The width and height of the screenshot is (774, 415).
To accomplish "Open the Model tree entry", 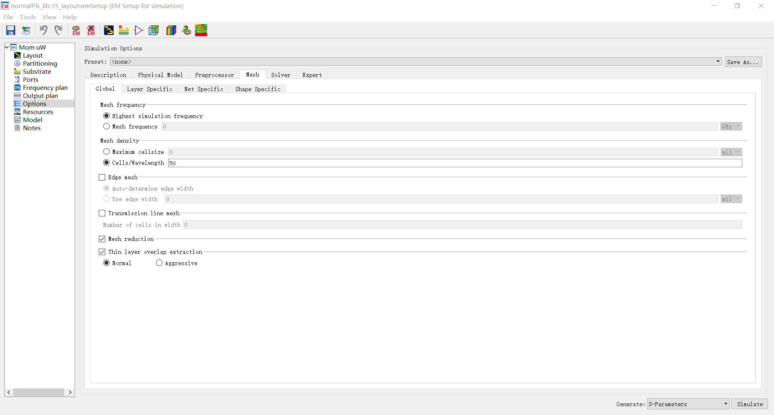I will (x=32, y=120).
